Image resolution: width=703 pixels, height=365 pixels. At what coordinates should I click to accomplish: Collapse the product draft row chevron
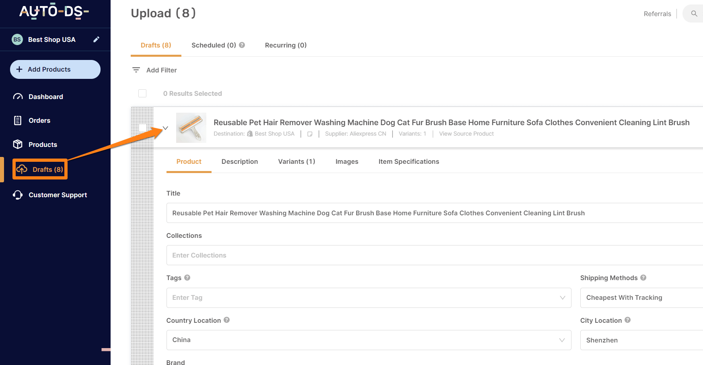(165, 128)
